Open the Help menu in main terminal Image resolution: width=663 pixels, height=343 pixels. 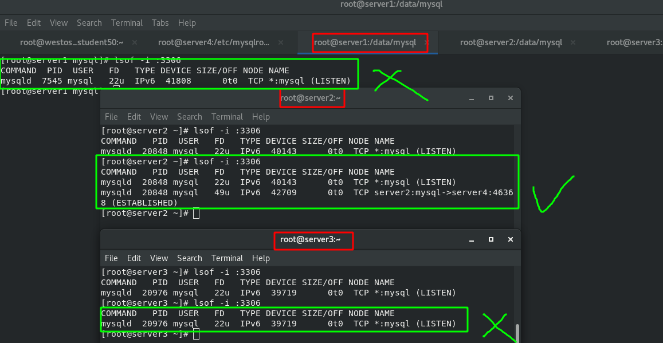click(187, 23)
